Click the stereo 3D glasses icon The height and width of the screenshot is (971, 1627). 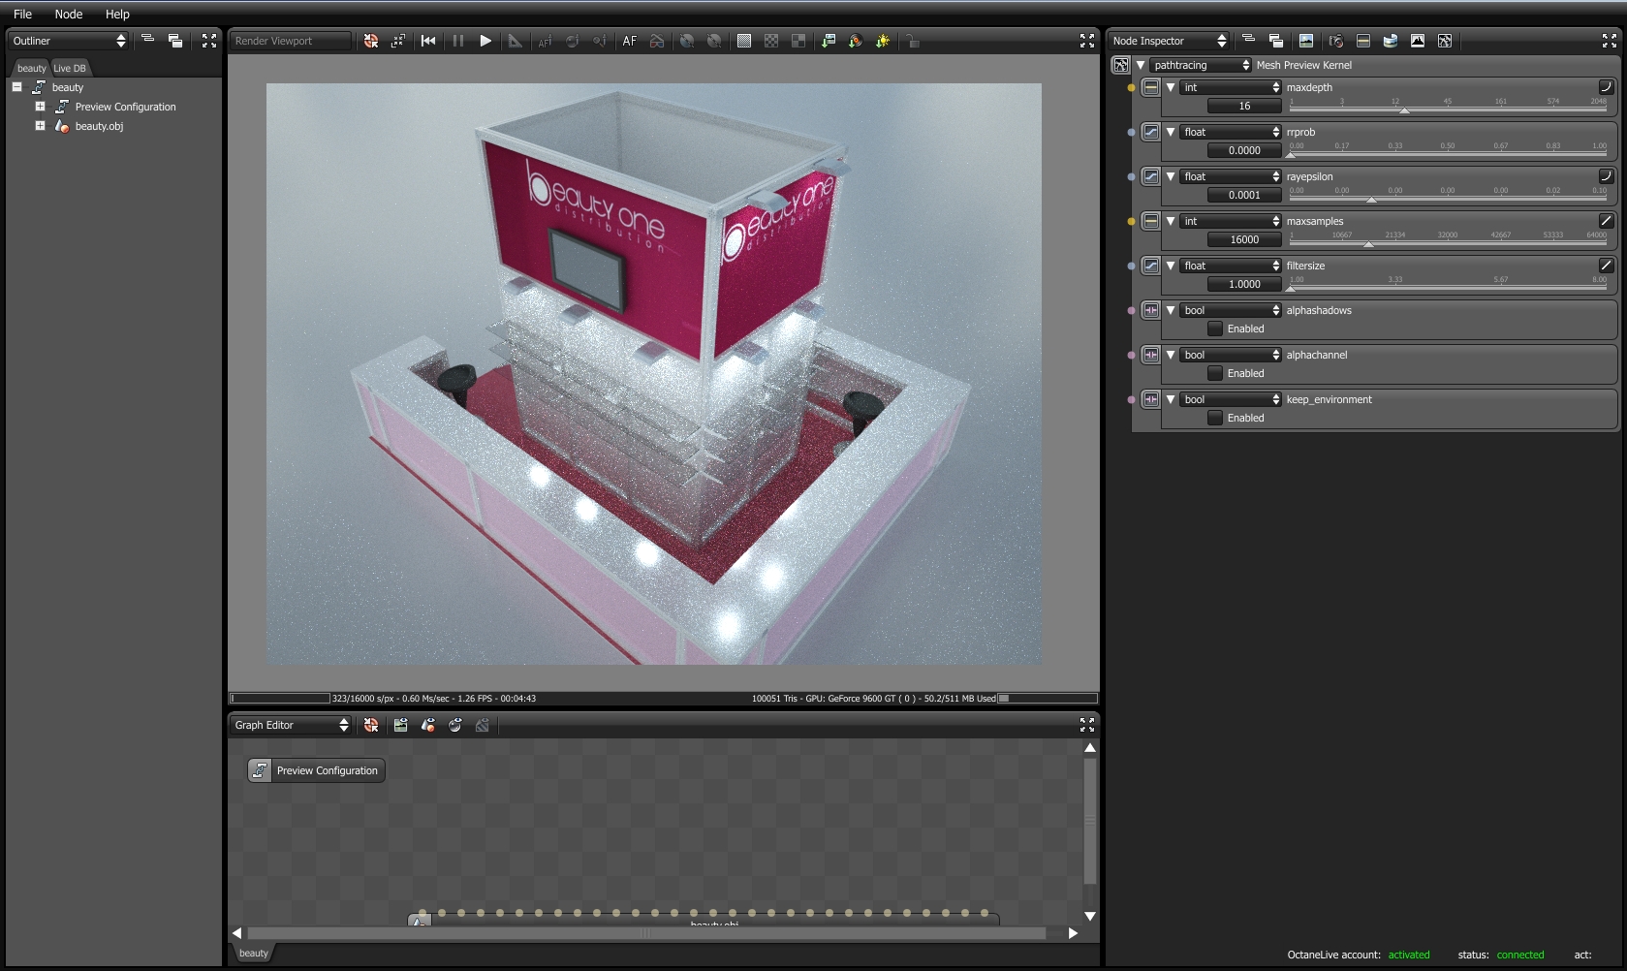657,41
